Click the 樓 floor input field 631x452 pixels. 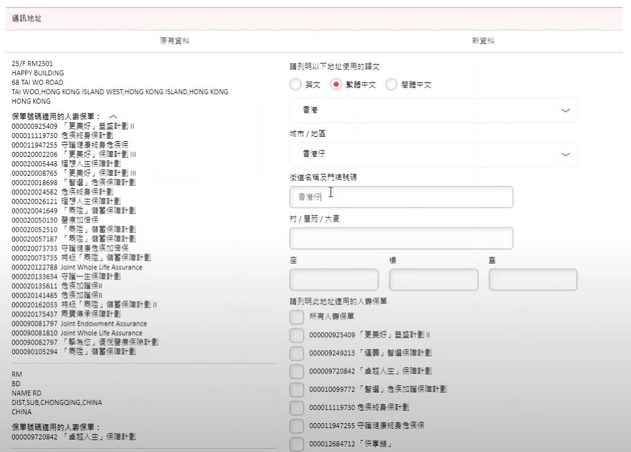click(432, 279)
